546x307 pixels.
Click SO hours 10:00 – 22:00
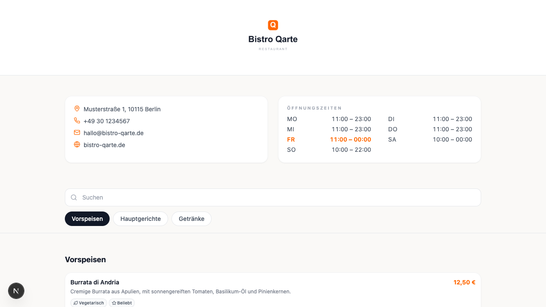(351, 150)
